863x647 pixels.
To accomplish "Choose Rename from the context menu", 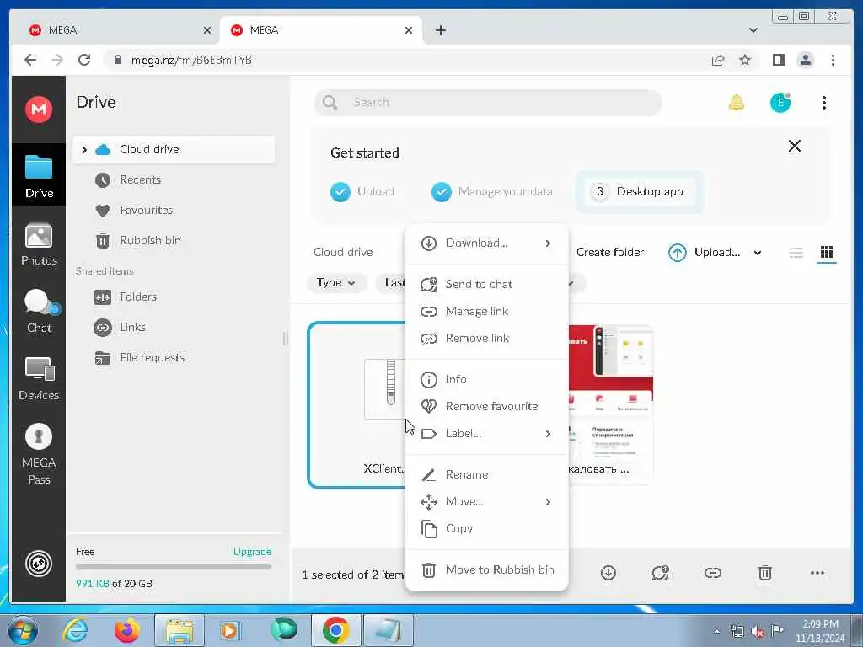I will click(486, 474).
